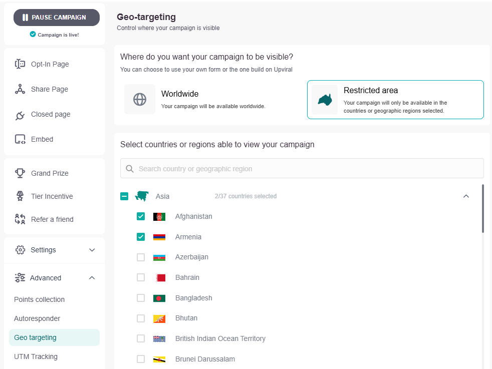Select Geo targeting in sidebar
492x369 pixels.
(54, 337)
